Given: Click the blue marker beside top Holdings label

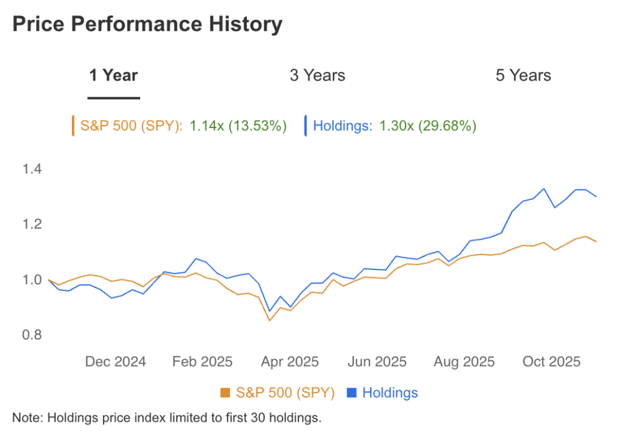Looking at the screenshot, I should click(305, 125).
